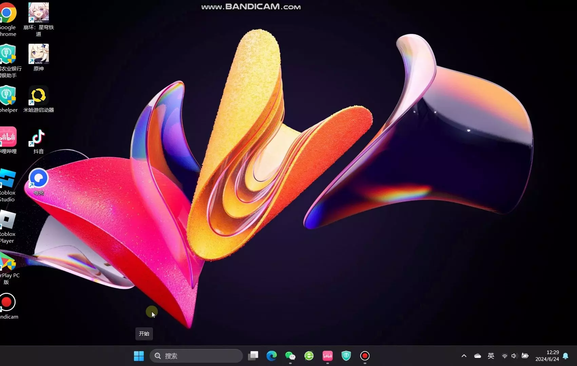Open the volume speaker tray icon
This screenshot has width=577, height=366.
(x=514, y=356)
